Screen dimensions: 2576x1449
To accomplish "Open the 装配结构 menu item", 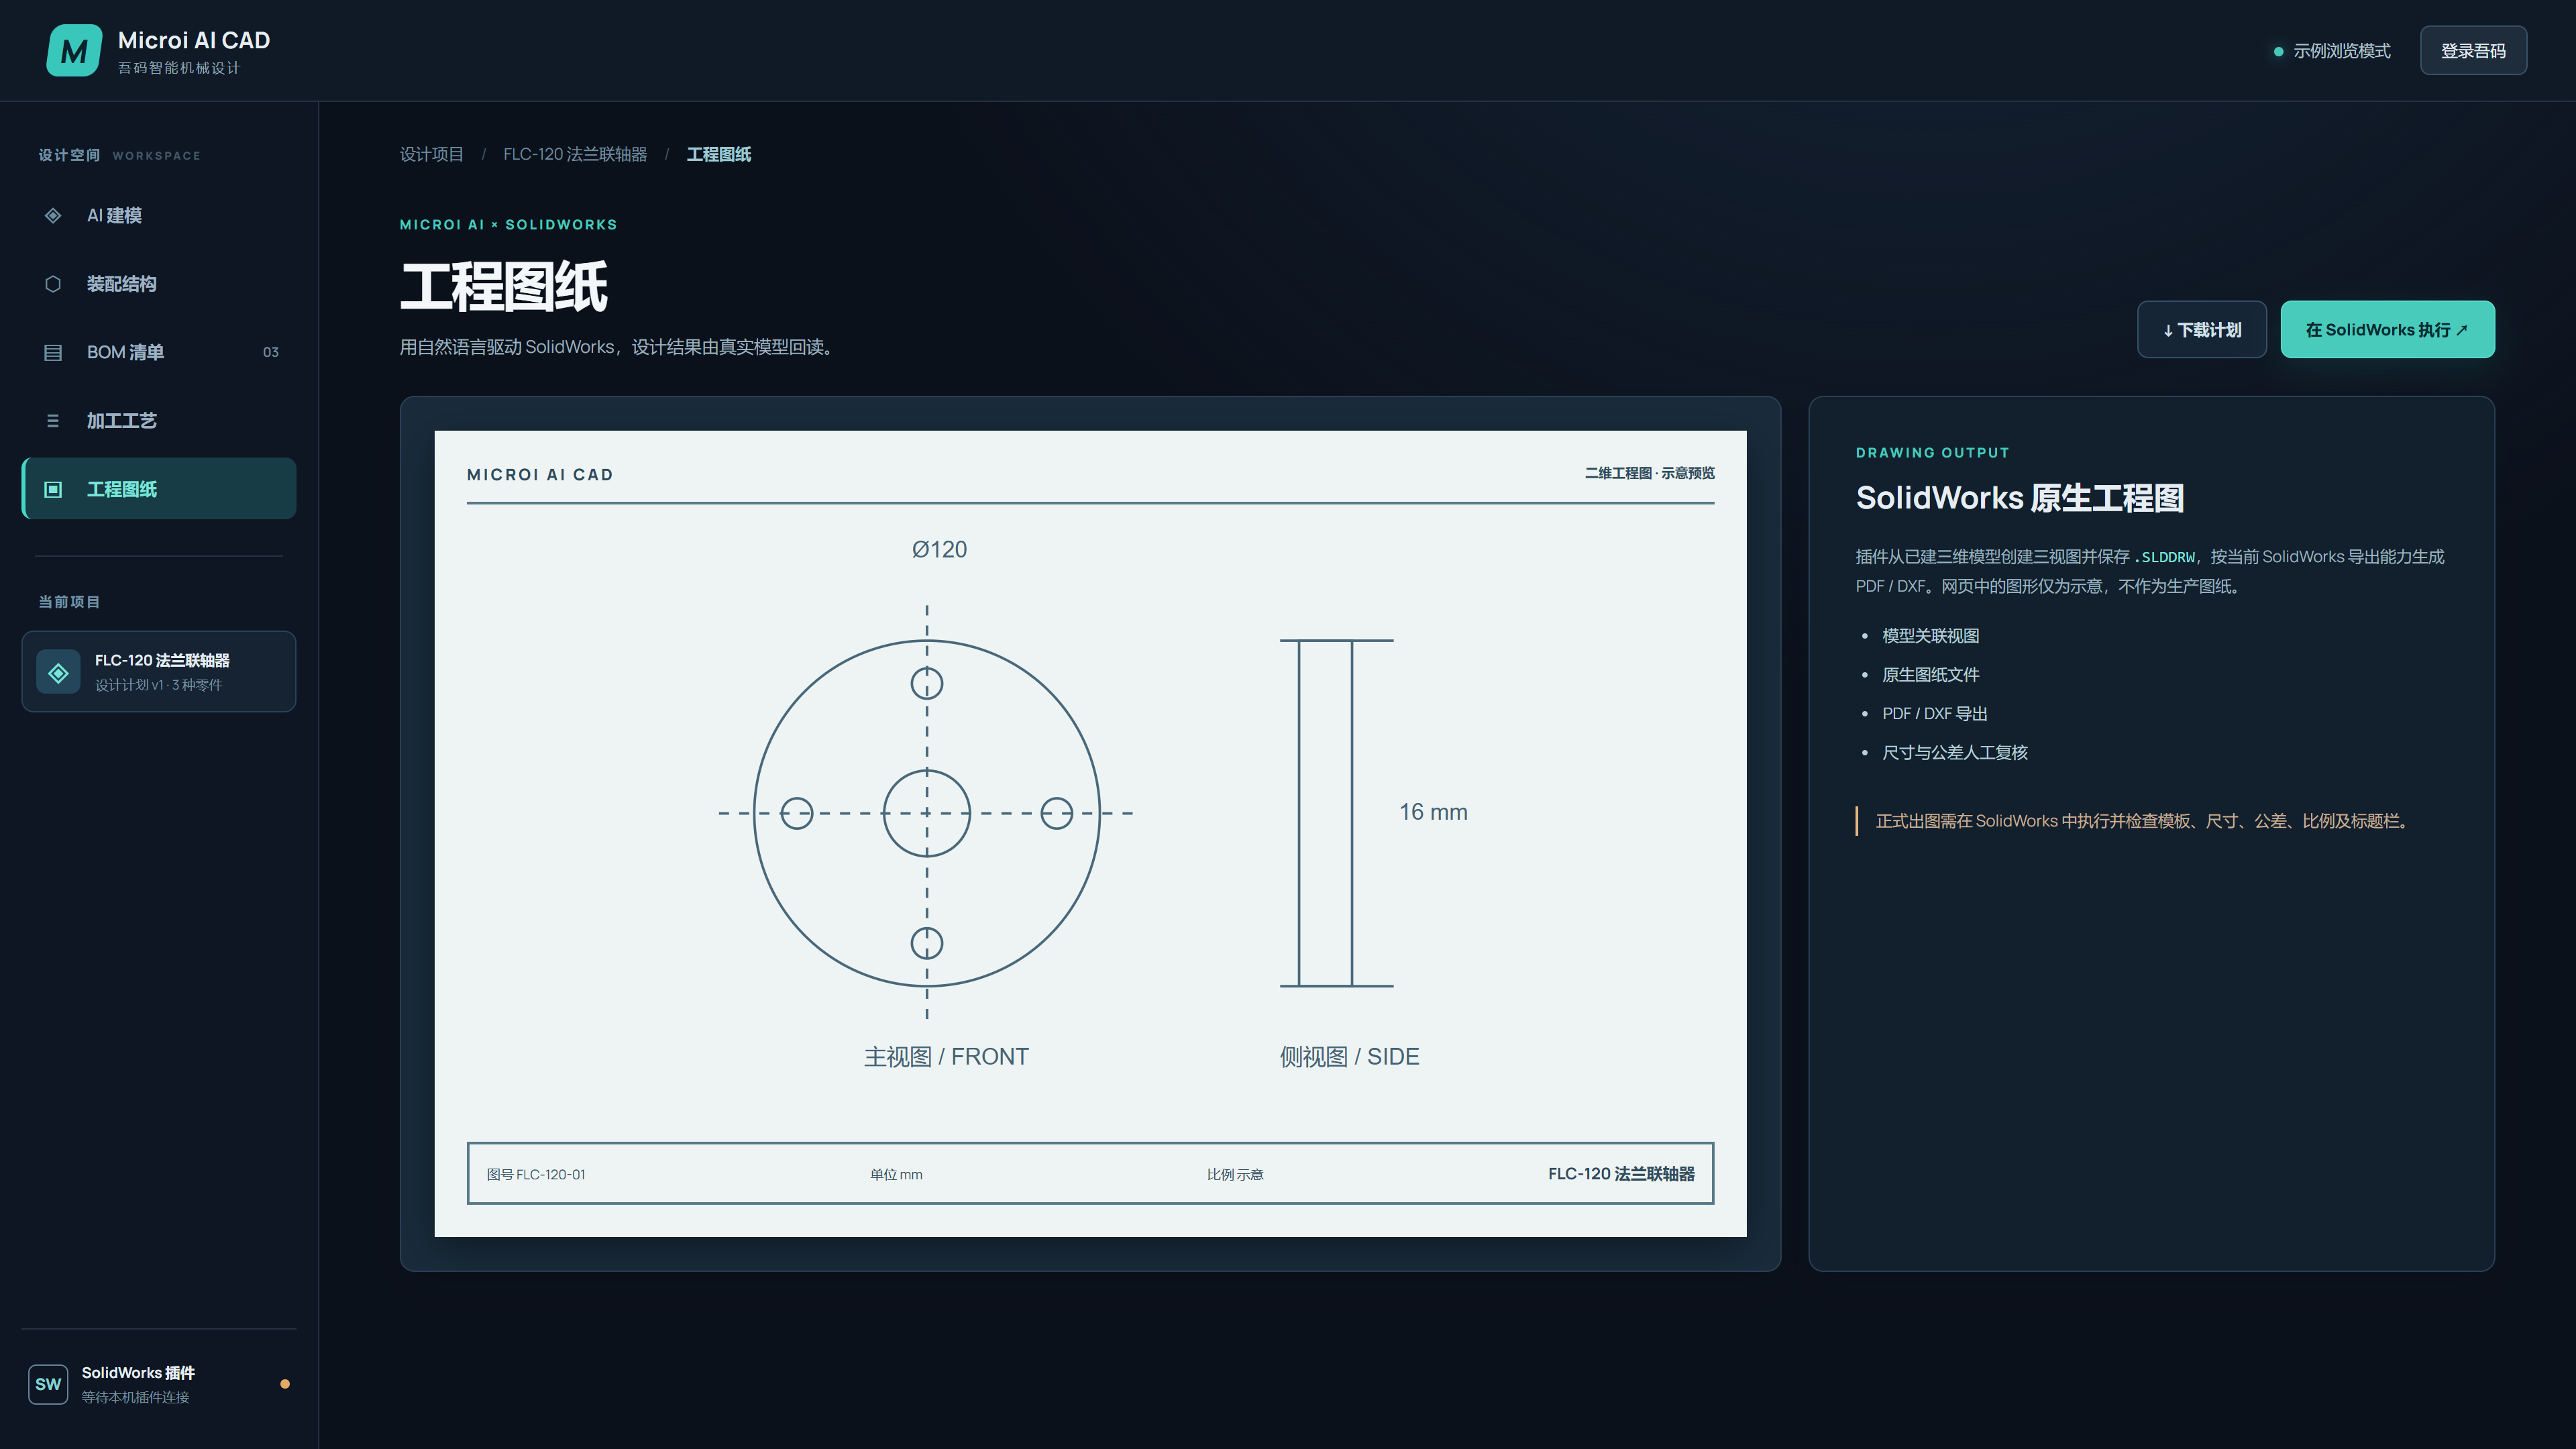I will click(x=159, y=284).
